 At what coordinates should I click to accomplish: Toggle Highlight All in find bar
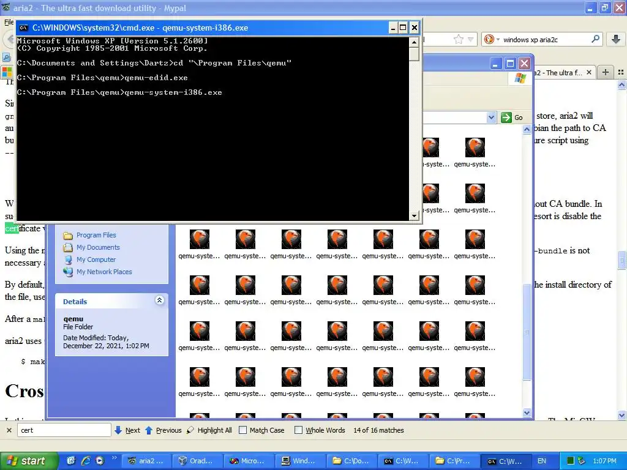(x=209, y=430)
